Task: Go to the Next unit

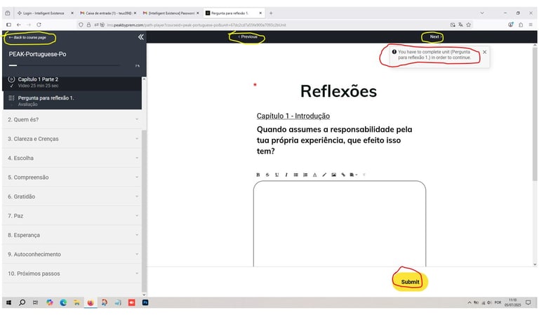Action: coord(436,36)
